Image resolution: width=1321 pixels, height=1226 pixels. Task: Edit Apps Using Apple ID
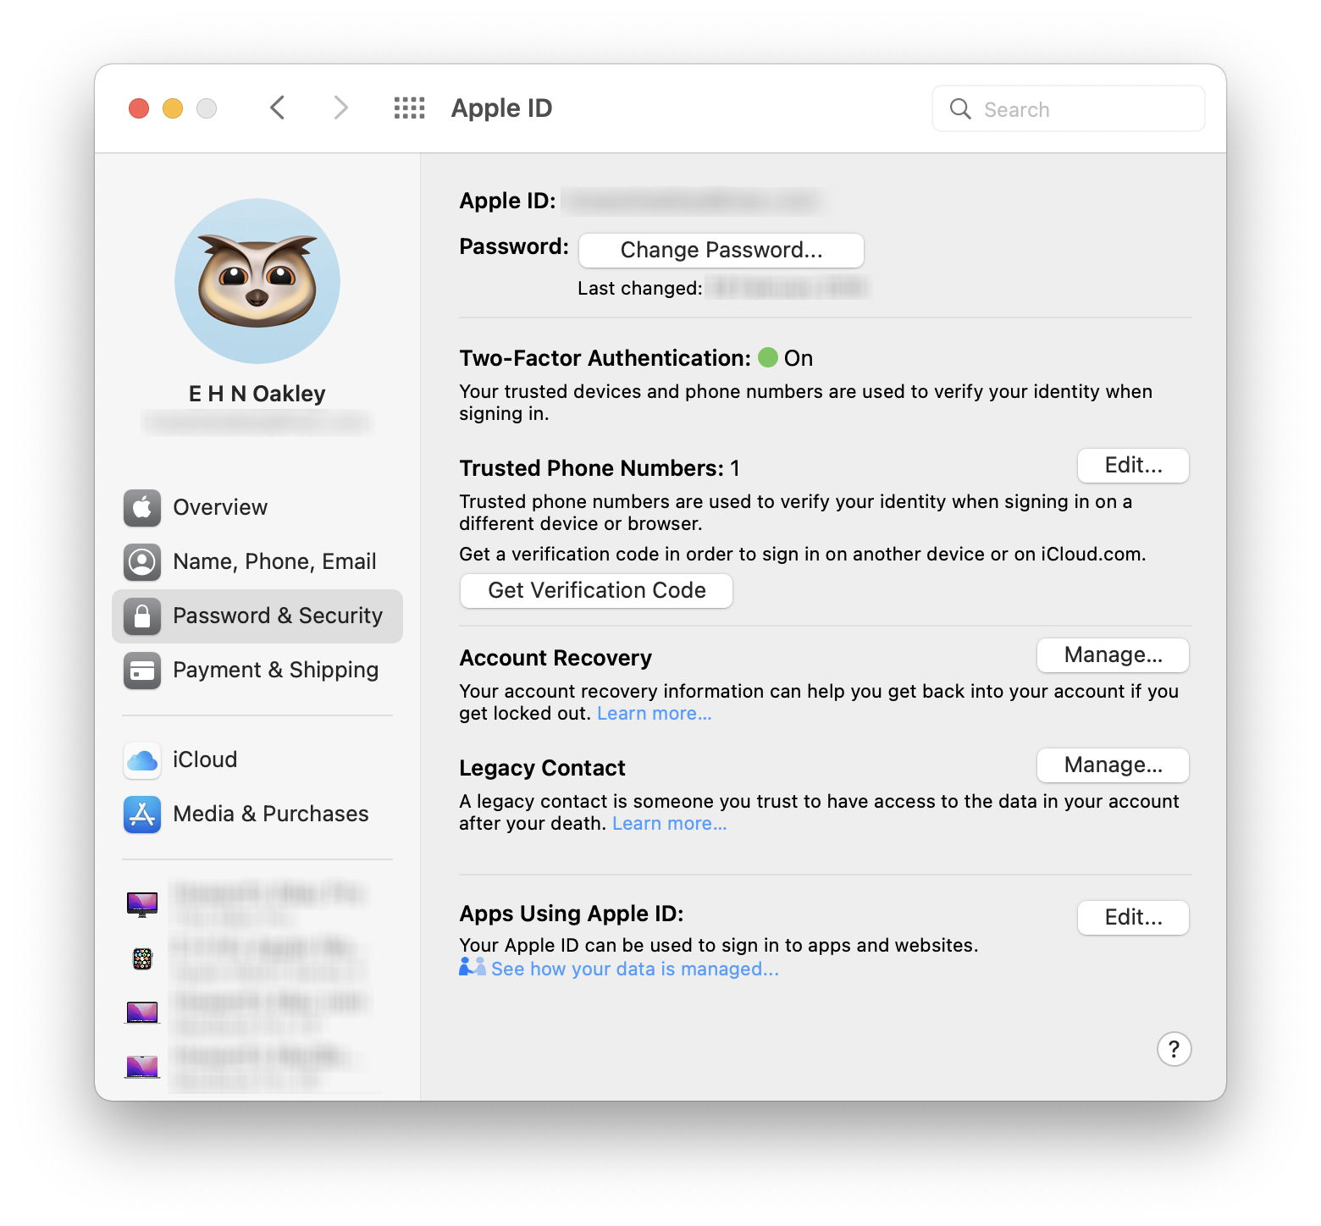point(1132,918)
